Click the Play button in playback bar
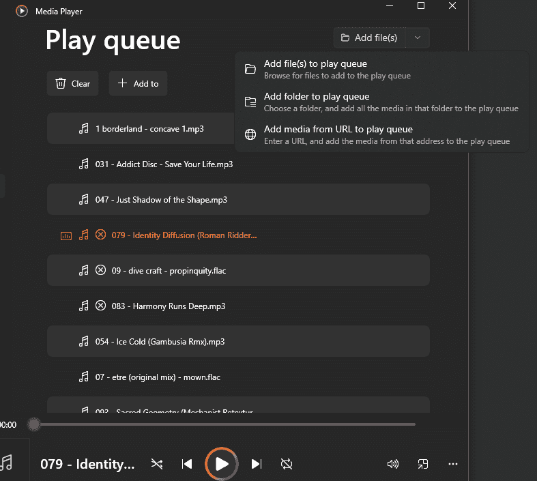This screenshot has height=481, width=537. (x=222, y=464)
